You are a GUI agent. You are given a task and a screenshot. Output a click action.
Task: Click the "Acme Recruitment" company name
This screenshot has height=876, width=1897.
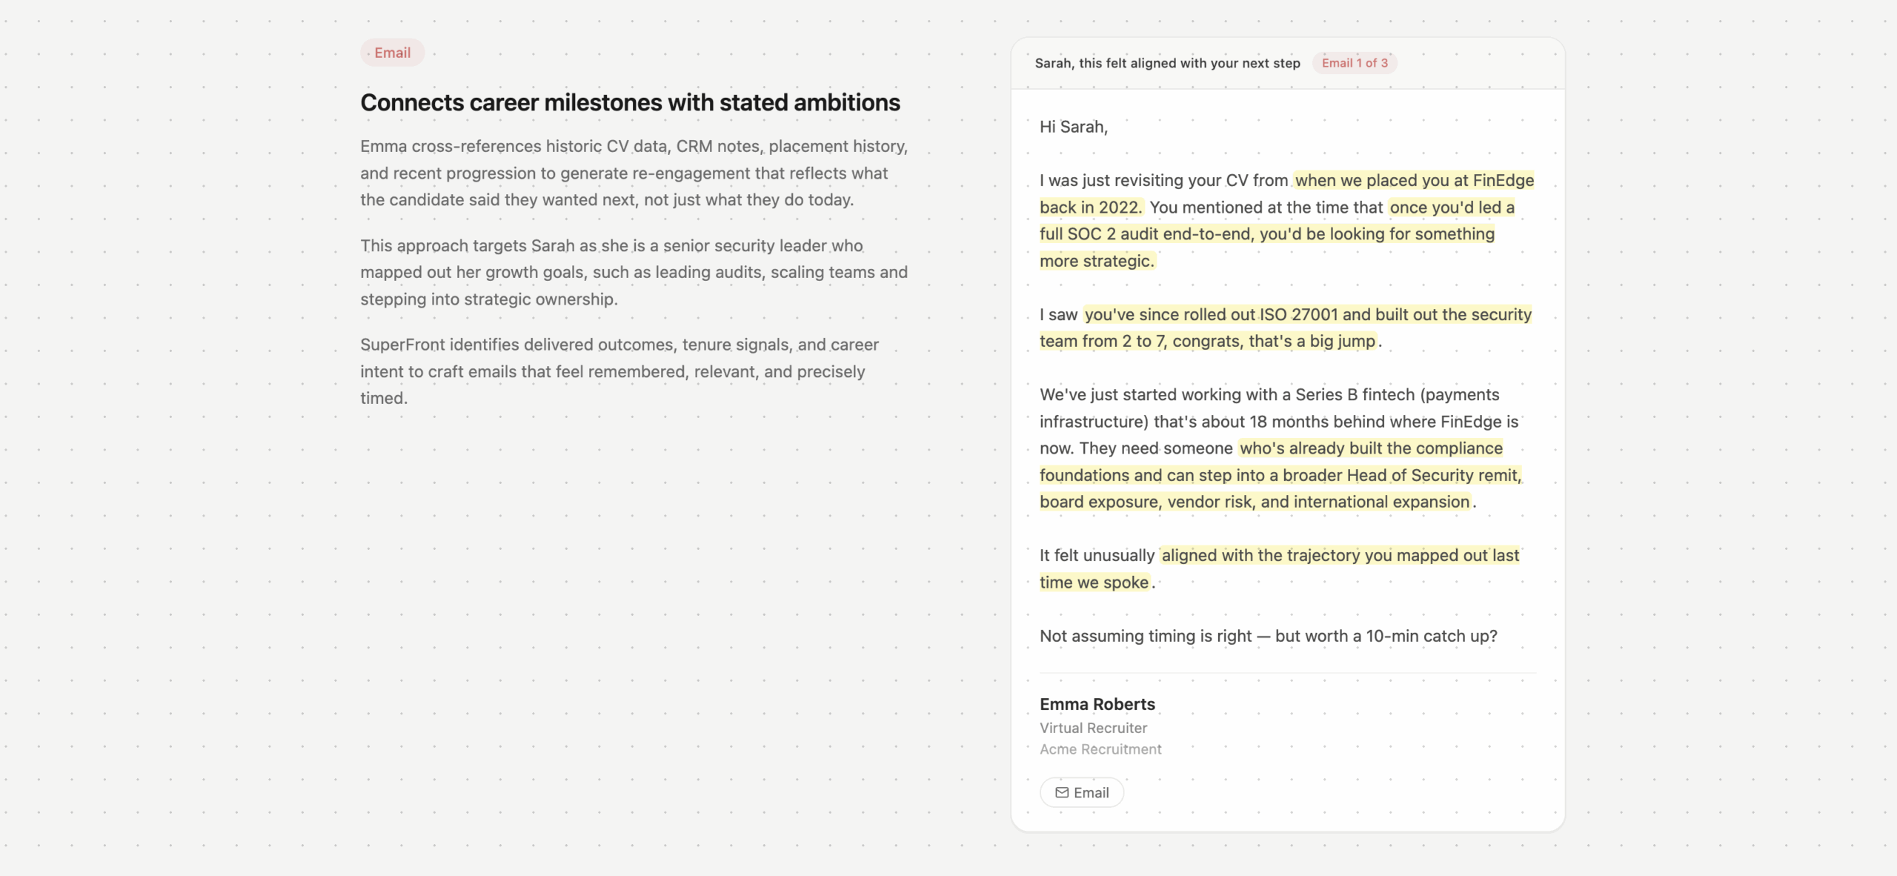(1100, 749)
